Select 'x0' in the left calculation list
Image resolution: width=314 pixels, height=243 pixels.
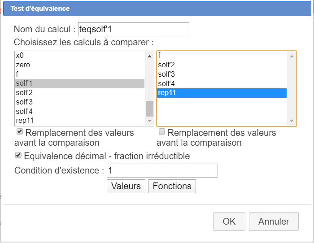(19, 56)
